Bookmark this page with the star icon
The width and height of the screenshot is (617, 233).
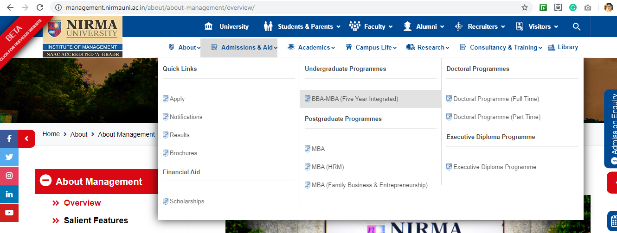[x=525, y=7]
